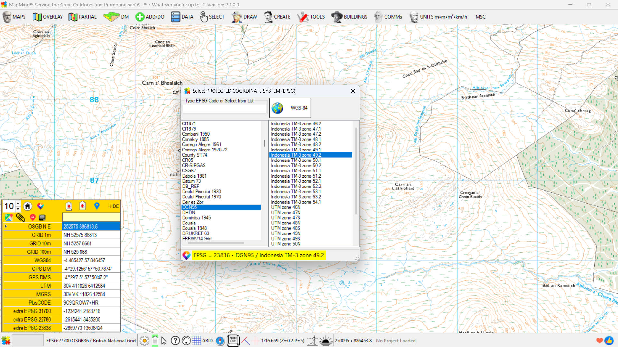The height and width of the screenshot is (347, 618).
Task: Select the MGRS value cell
Action: point(91,294)
